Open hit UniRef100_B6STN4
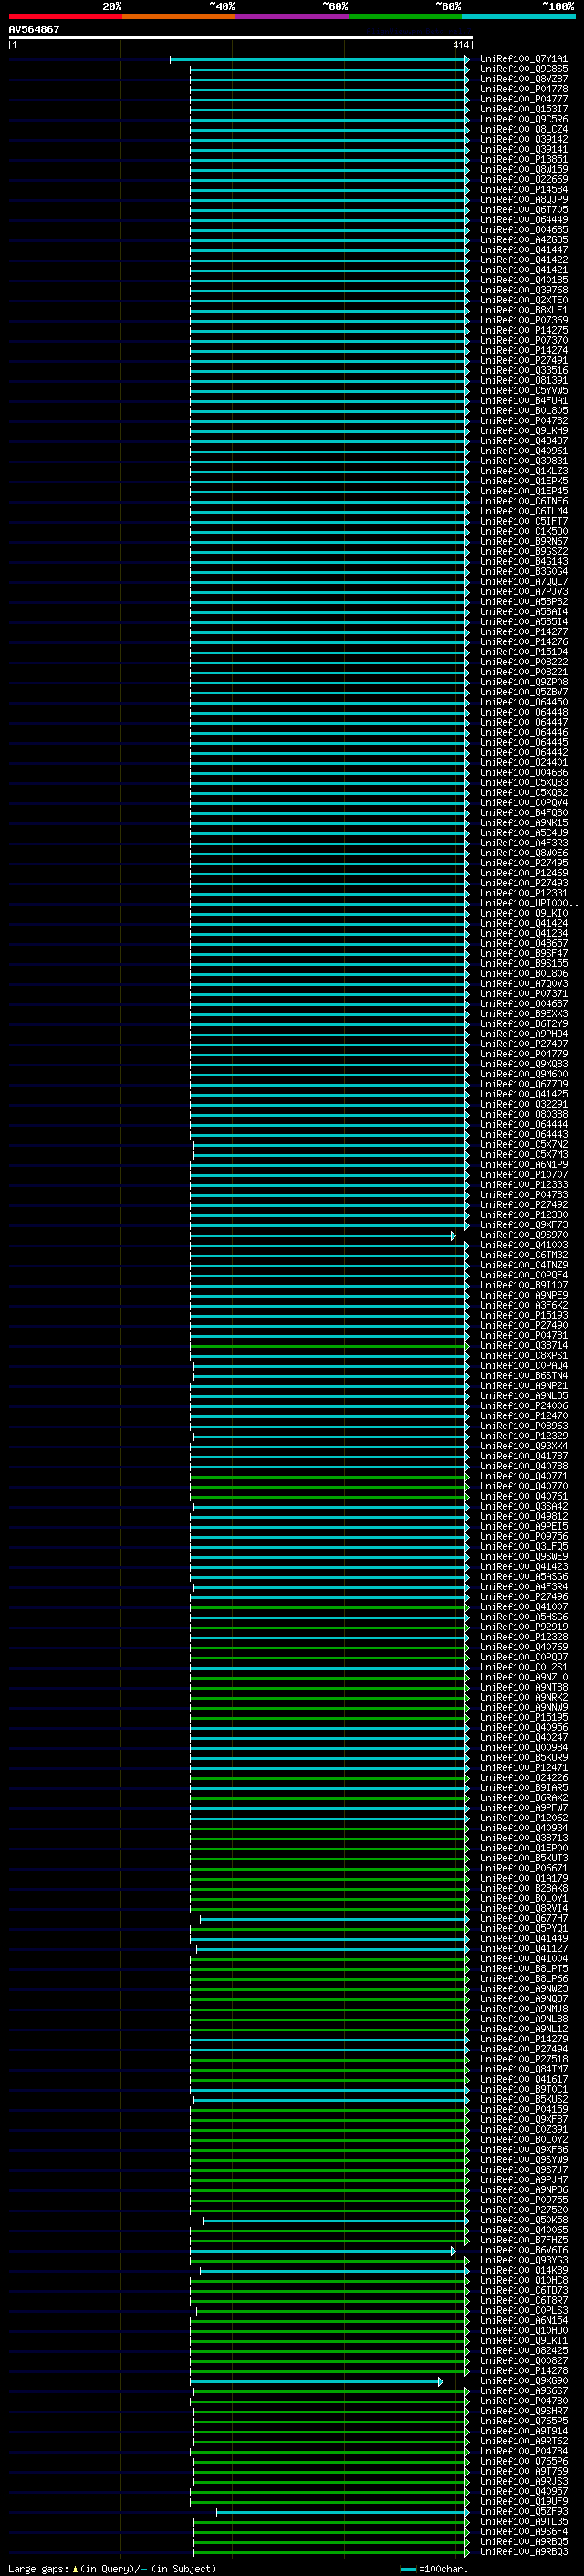Screen dimensions: 584x2576 click(524, 1376)
